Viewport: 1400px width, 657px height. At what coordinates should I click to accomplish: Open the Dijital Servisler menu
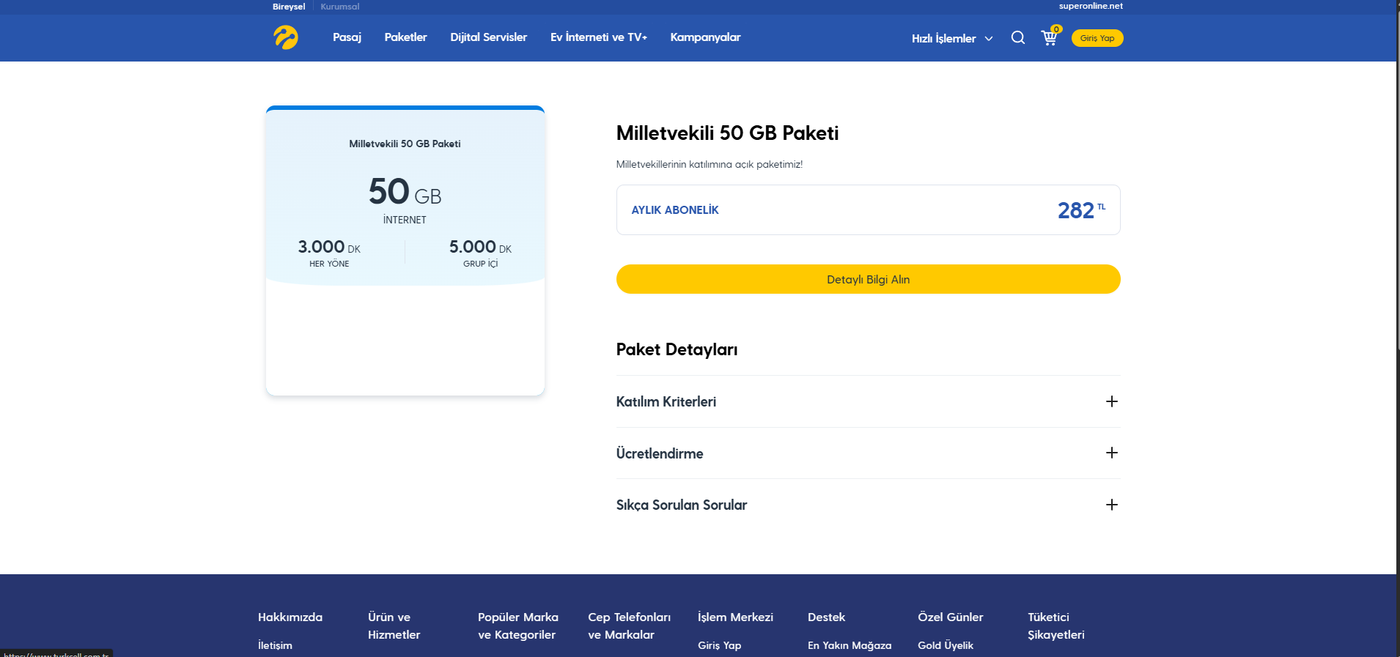tap(489, 37)
